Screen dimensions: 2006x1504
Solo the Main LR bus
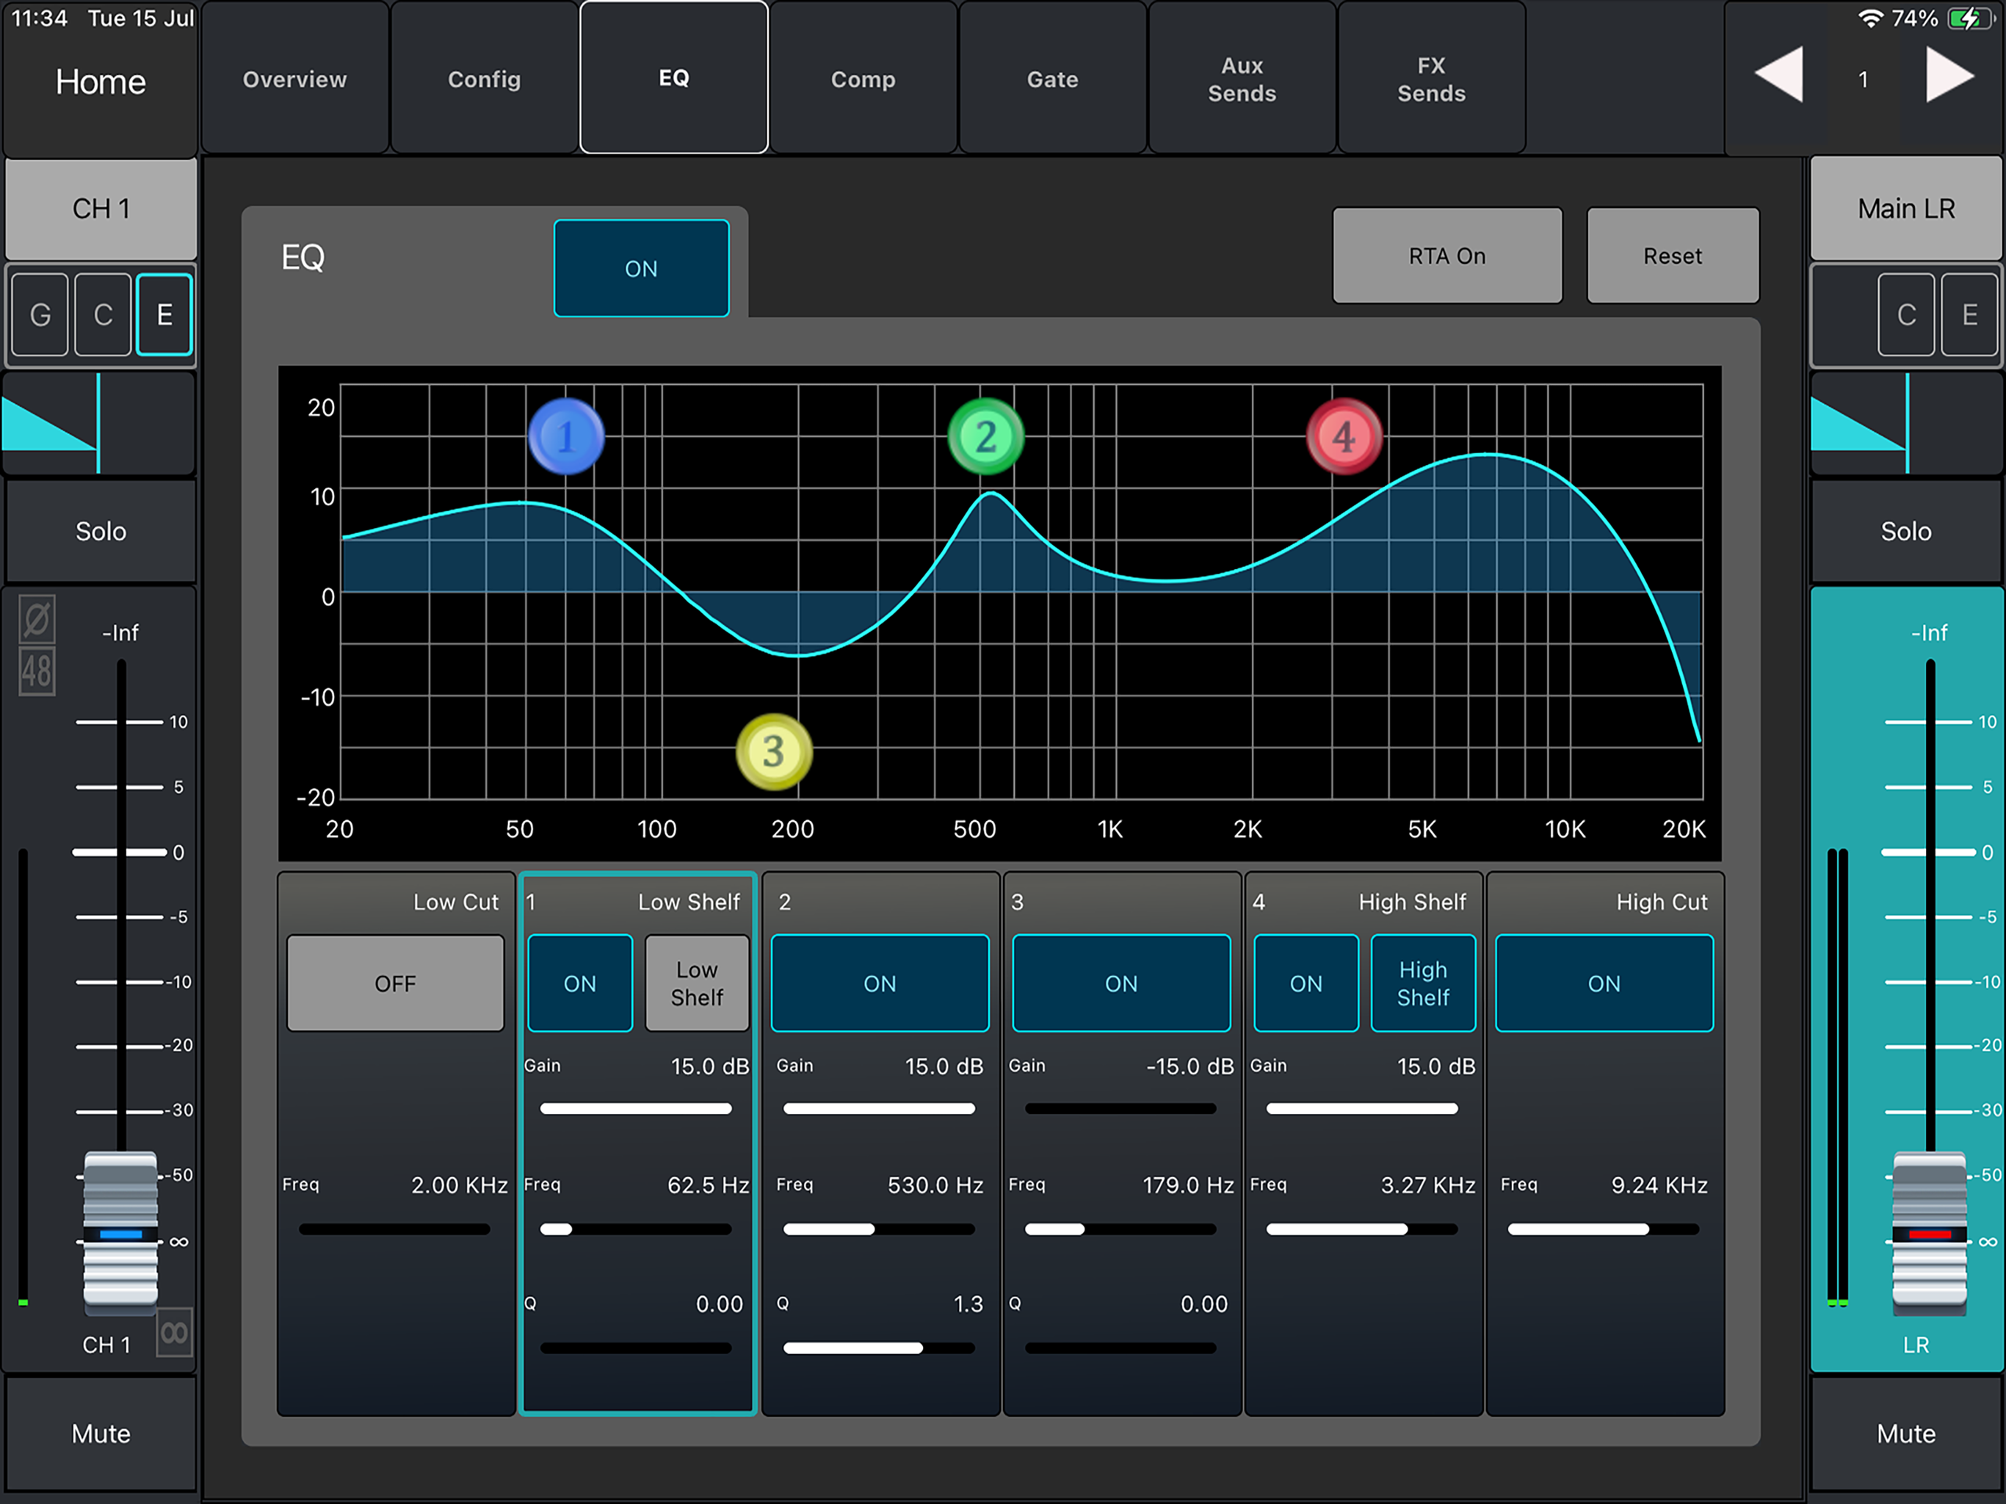pos(1906,531)
